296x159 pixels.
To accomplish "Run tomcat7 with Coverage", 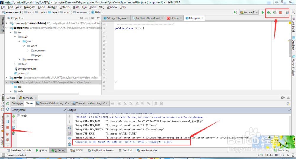I will 275,12.
